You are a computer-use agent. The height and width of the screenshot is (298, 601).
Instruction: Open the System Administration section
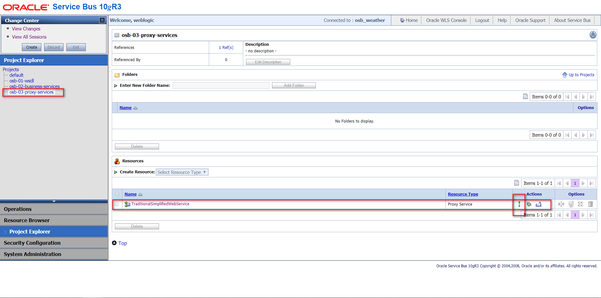tap(54, 254)
